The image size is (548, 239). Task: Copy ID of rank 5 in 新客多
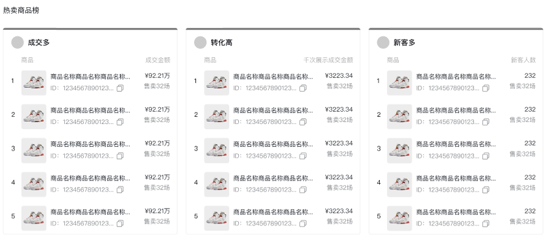tap(486, 223)
